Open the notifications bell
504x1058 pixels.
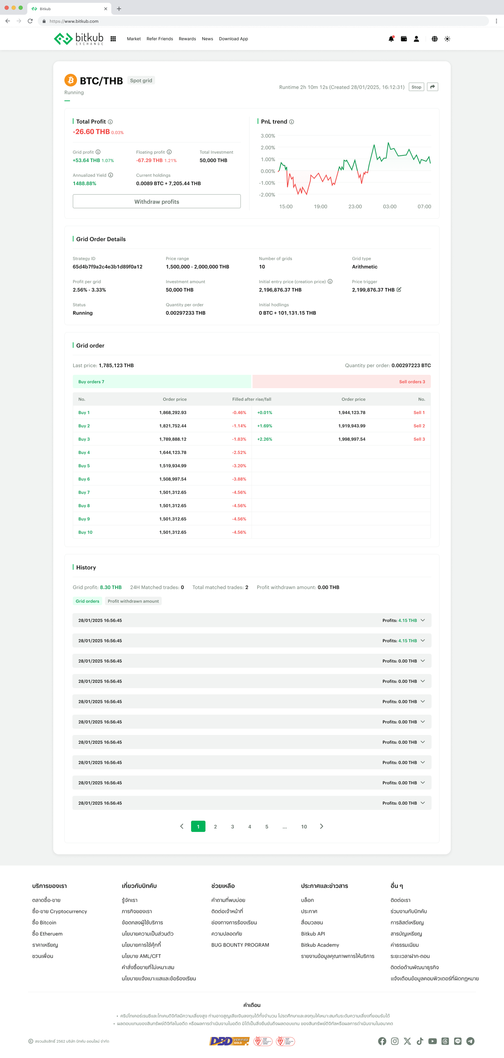(x=391, y=38)
